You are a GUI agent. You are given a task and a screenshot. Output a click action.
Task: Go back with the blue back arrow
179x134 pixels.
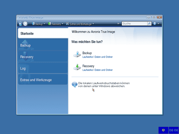click(x=20, y=24)
